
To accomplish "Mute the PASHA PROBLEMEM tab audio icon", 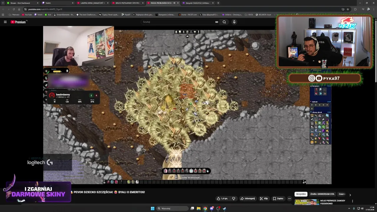I will point(174,3).
